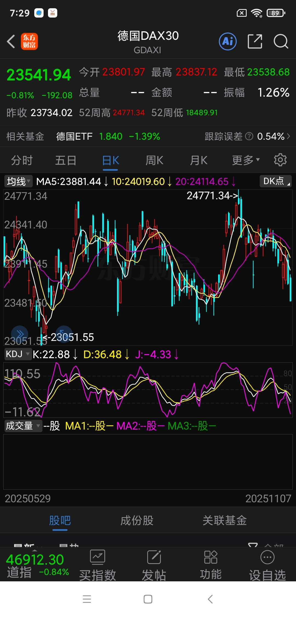Tap the battery indicator

tap(276, 13)
